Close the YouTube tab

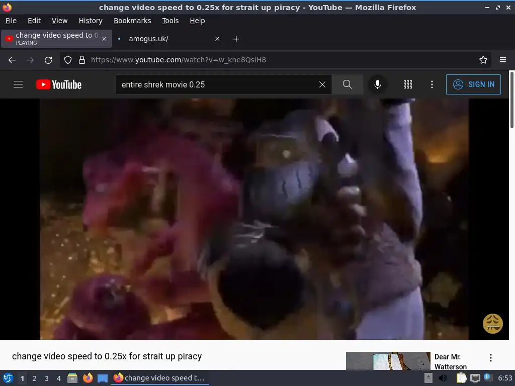point(104,39)
